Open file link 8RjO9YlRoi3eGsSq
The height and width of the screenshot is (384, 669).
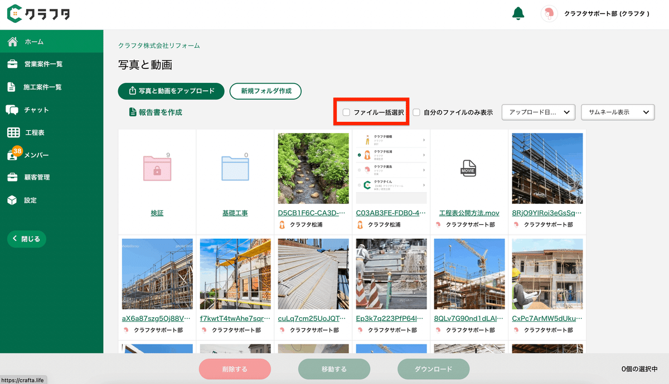(x=547, y=213)
